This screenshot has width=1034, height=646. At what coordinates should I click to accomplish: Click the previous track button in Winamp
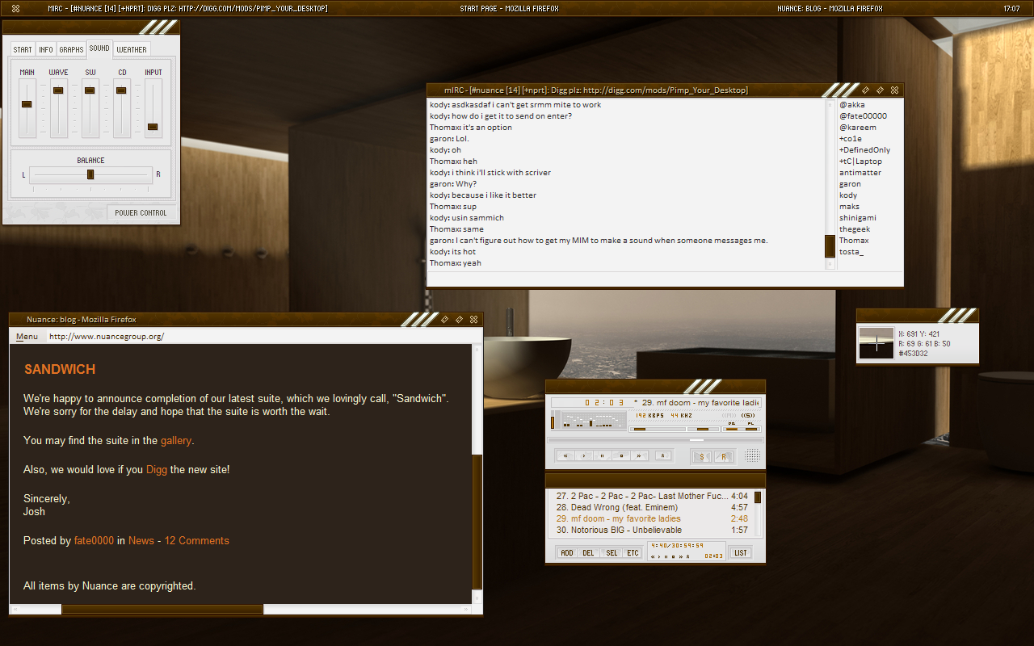[565, 455]
